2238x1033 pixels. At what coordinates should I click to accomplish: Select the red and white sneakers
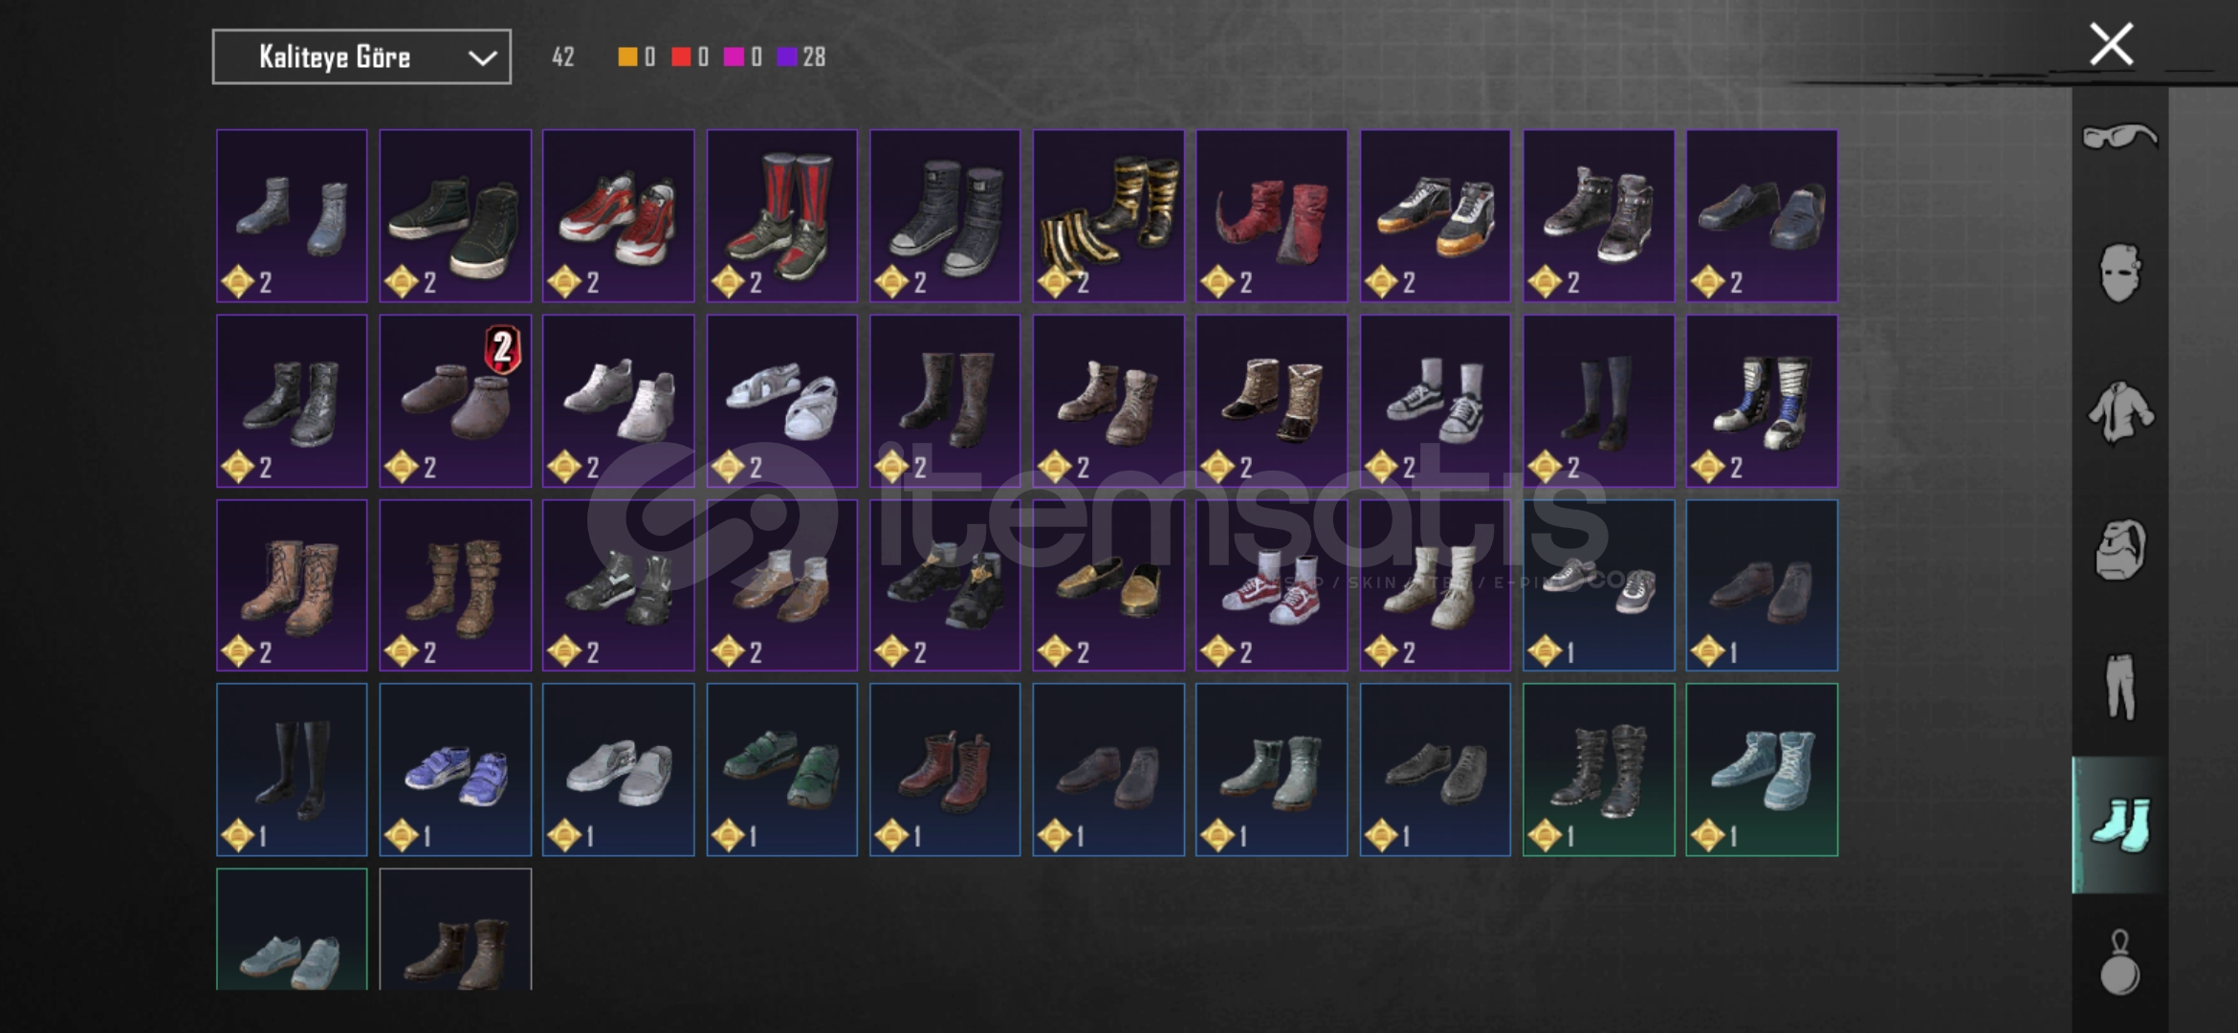coord(618,216)
